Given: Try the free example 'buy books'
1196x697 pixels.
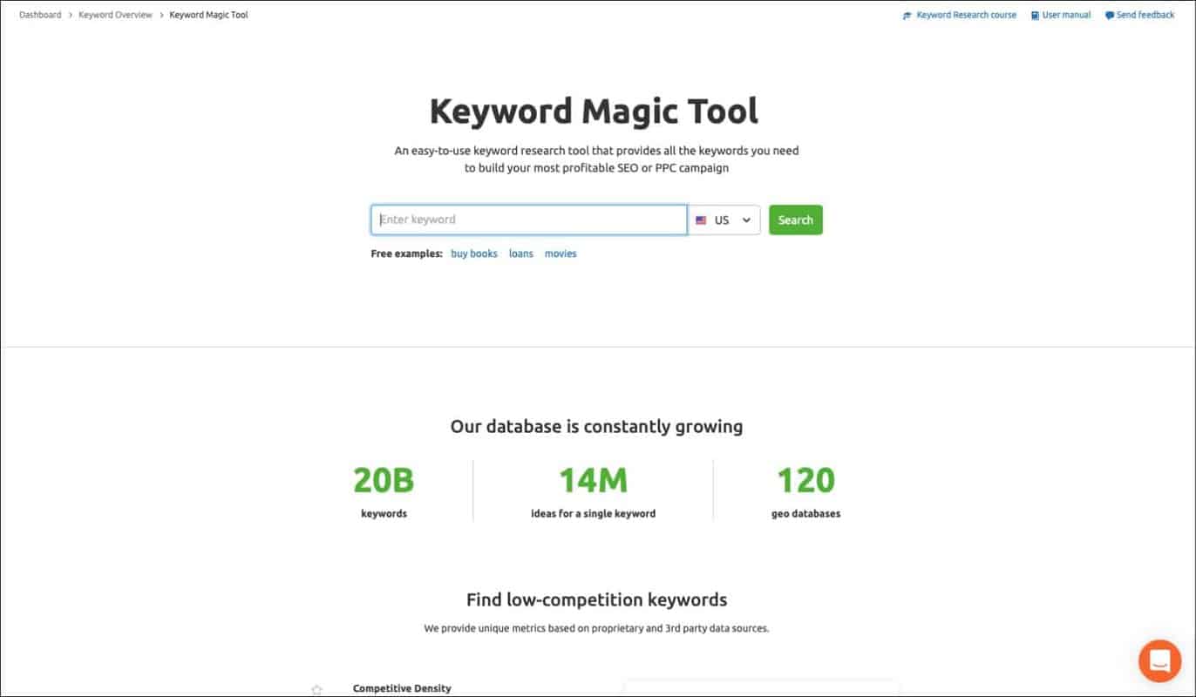Looking at the screenshot, I should click(x=474, y=254).
